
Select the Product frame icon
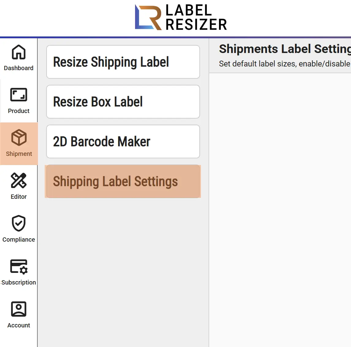[19, 95]
